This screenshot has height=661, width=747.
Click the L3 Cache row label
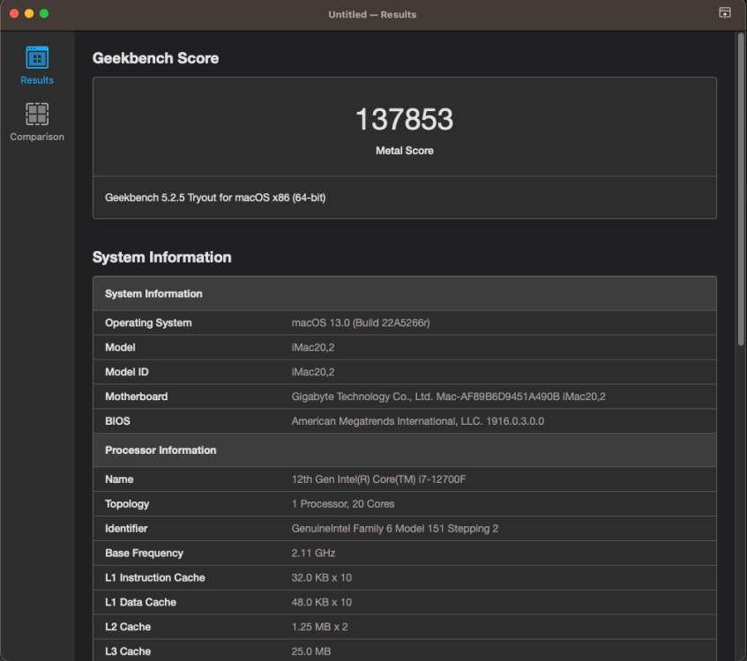[x=128, y=651]
